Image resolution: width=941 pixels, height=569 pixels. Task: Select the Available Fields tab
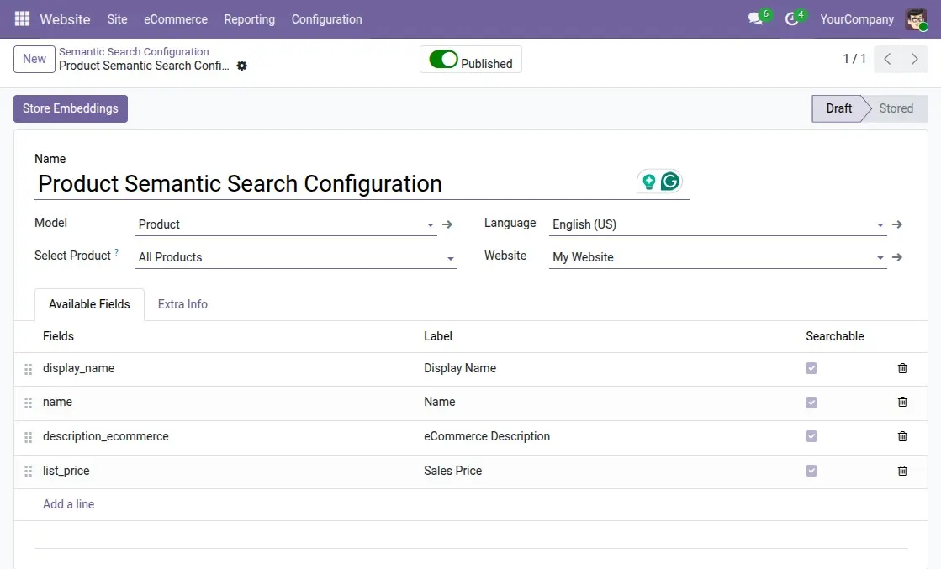tap(89, 304)
